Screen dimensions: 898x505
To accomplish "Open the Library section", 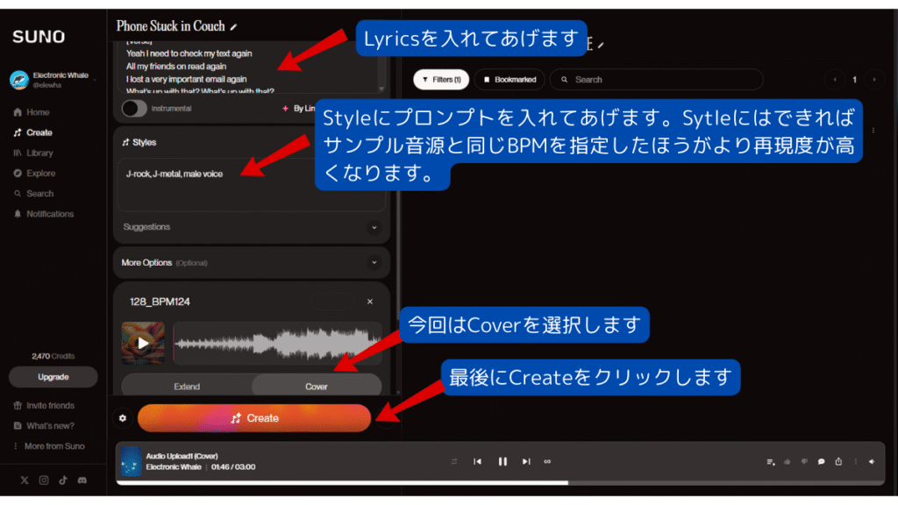I will 33,153.
